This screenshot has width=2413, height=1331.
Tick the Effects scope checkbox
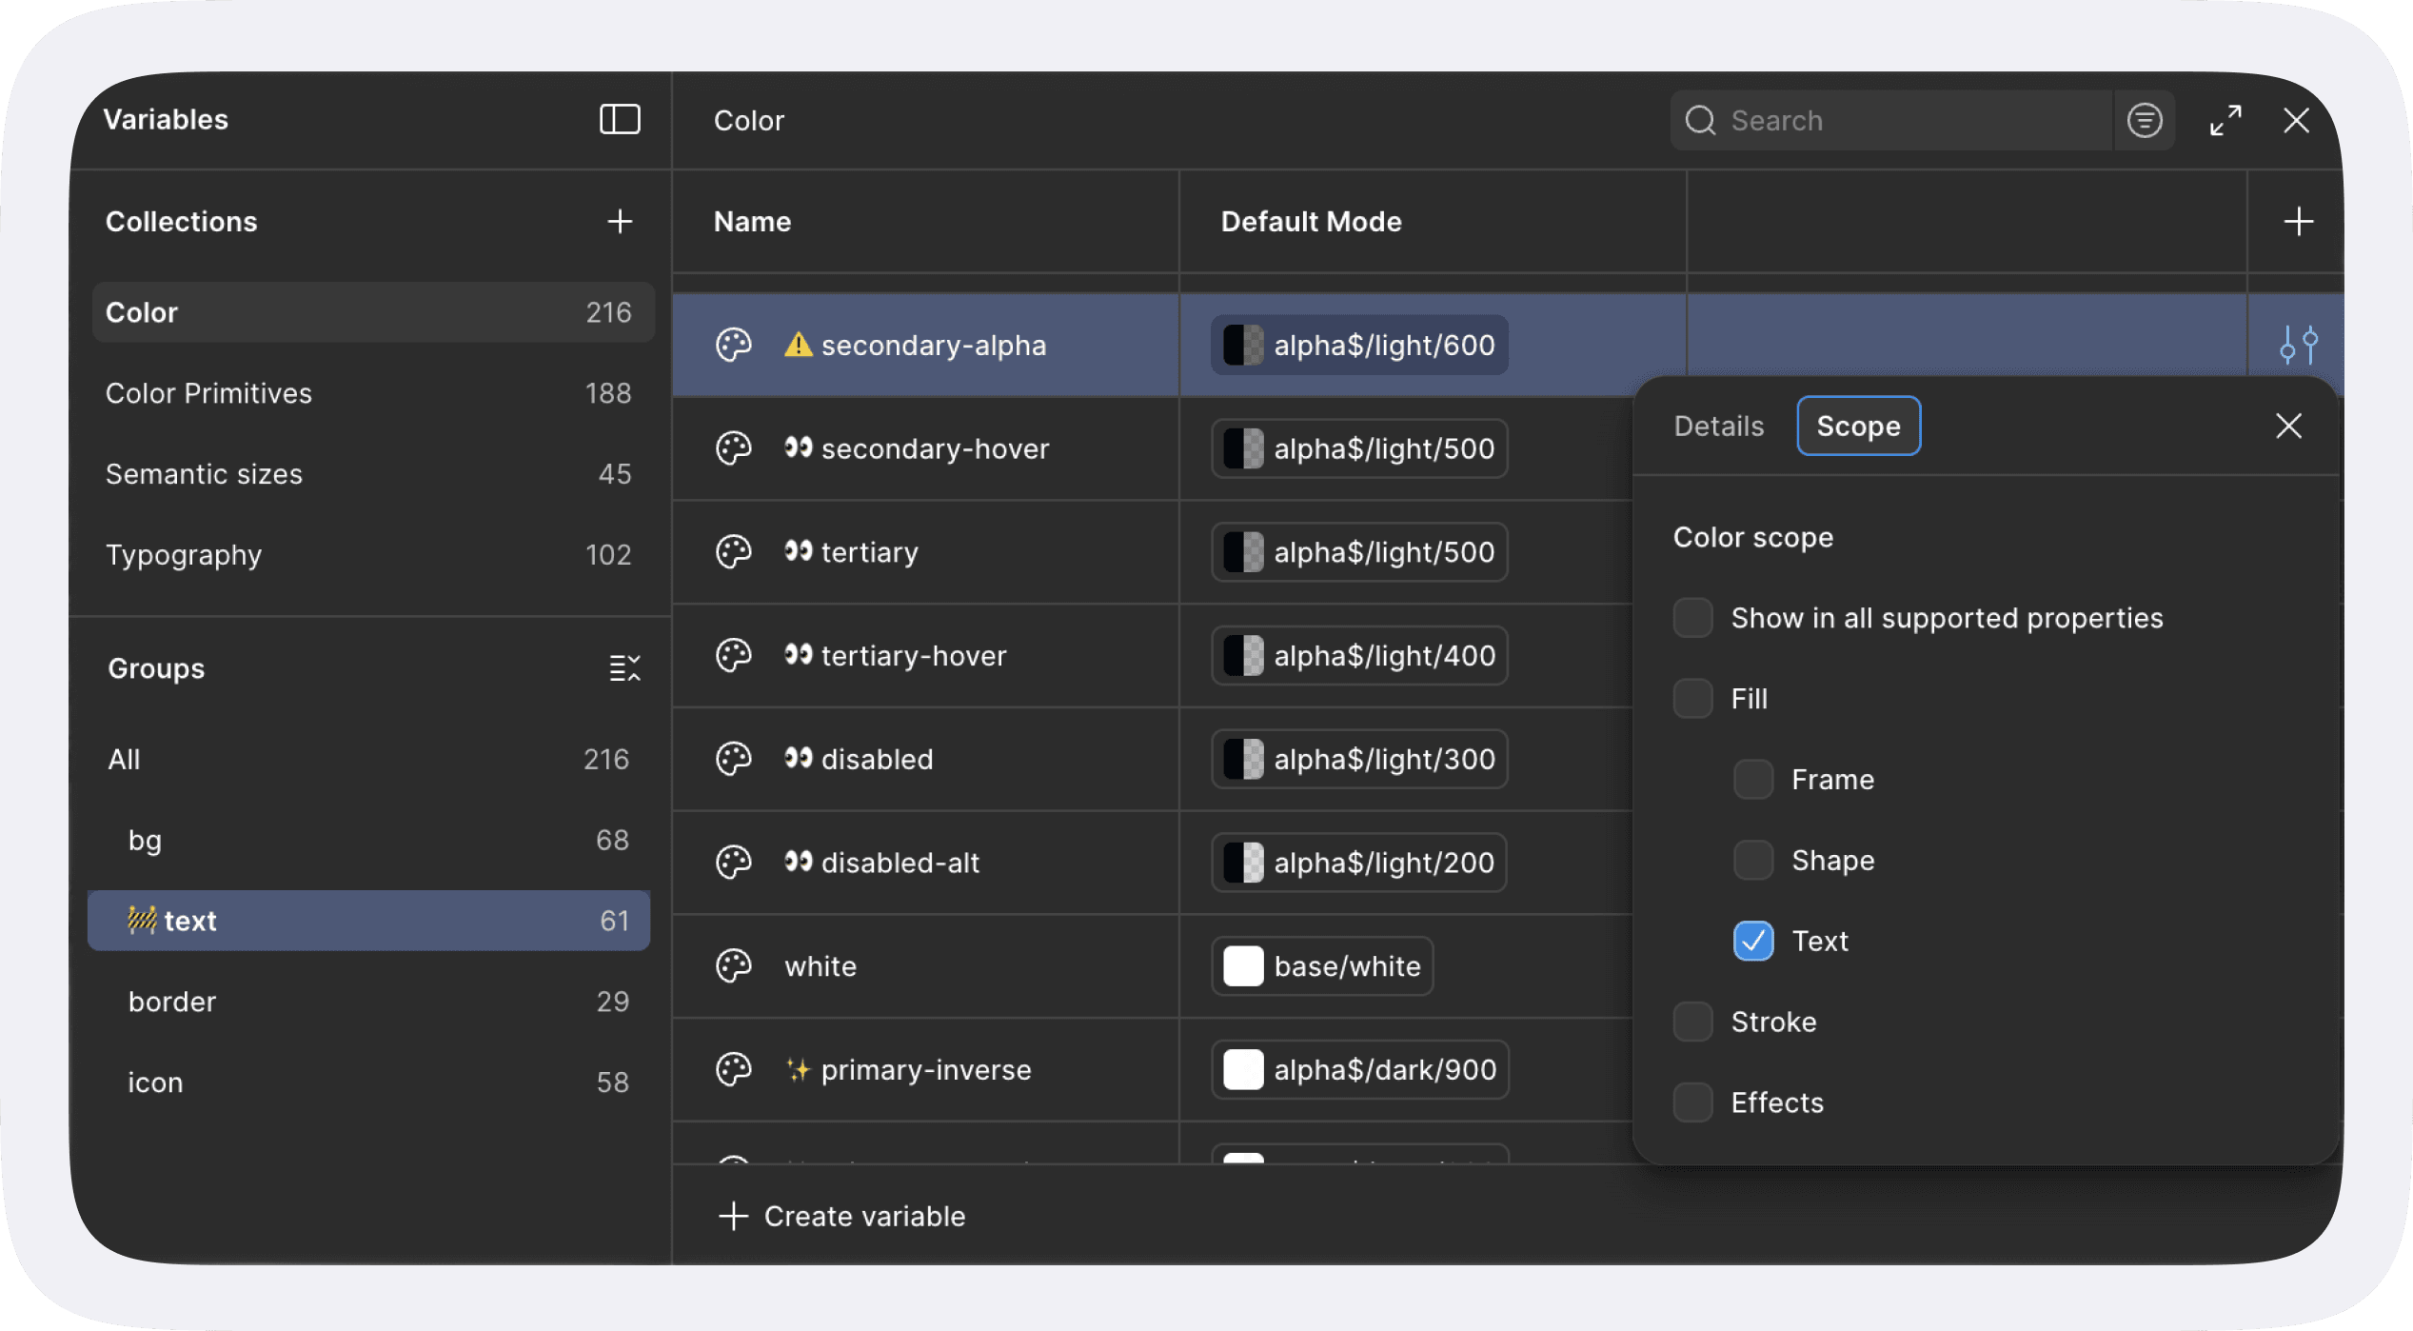(x=1692, y=1103)
